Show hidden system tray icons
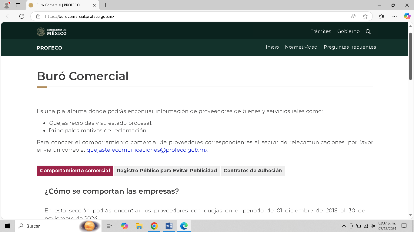 [x=344, y=226]
